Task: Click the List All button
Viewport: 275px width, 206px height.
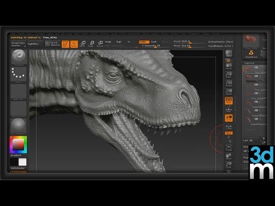Action: click(x=251, y=140)
